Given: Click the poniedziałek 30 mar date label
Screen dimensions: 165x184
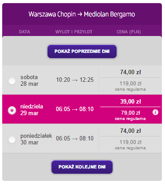Looking at the screenshot, I should tap(36, 139).
